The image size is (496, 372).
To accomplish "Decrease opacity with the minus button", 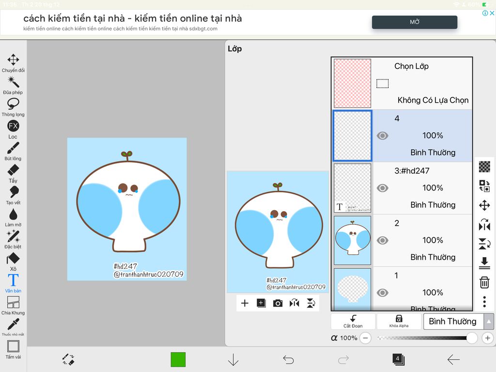I will tap(365, 338).
